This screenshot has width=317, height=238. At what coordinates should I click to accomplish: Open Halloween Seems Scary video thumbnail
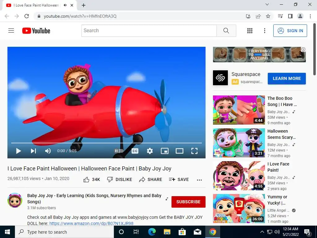coord(239,143)
